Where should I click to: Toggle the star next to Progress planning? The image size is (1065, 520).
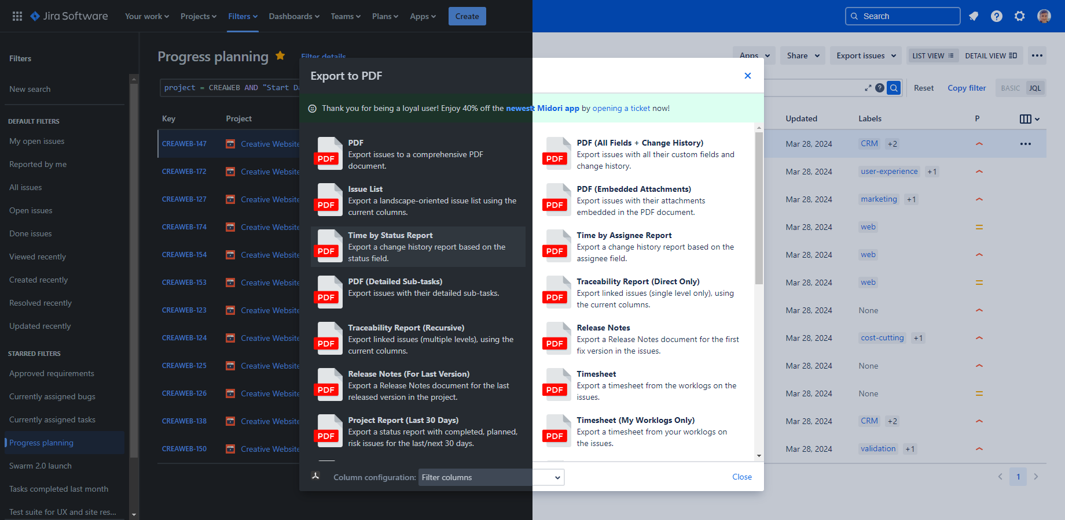click(280, 55)
